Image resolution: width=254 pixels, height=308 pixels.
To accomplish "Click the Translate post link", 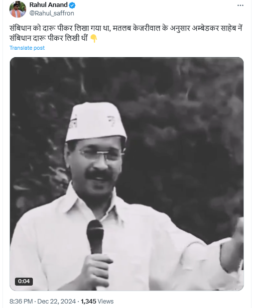I will pyautogui.click(x=27, y=48).
